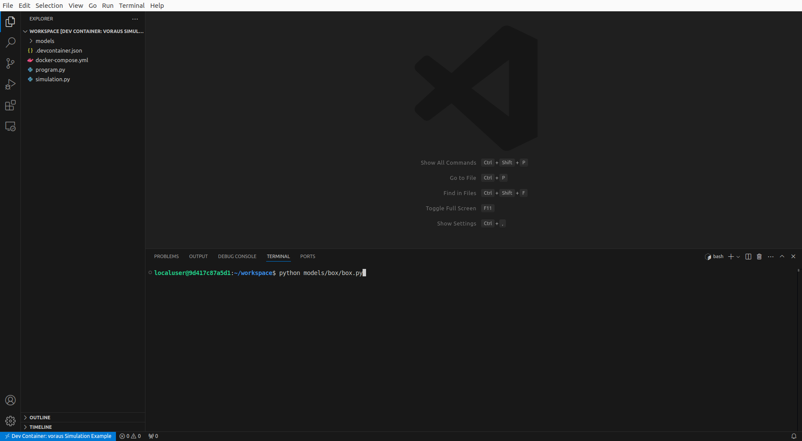This screenshot has height=441, width=802.
Task: Open the Edit menu
Action: pos(24,6)
